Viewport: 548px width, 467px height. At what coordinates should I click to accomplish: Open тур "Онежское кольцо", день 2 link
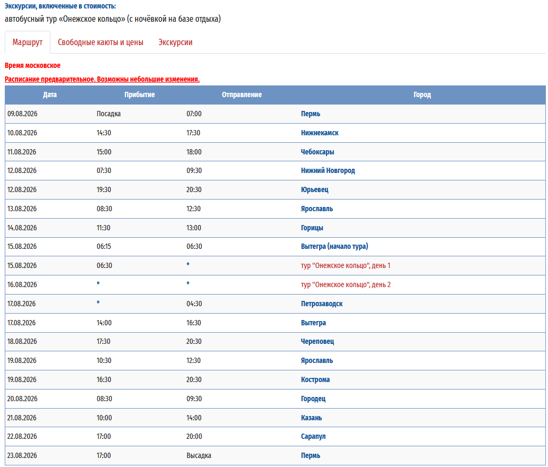coord(346,285)
